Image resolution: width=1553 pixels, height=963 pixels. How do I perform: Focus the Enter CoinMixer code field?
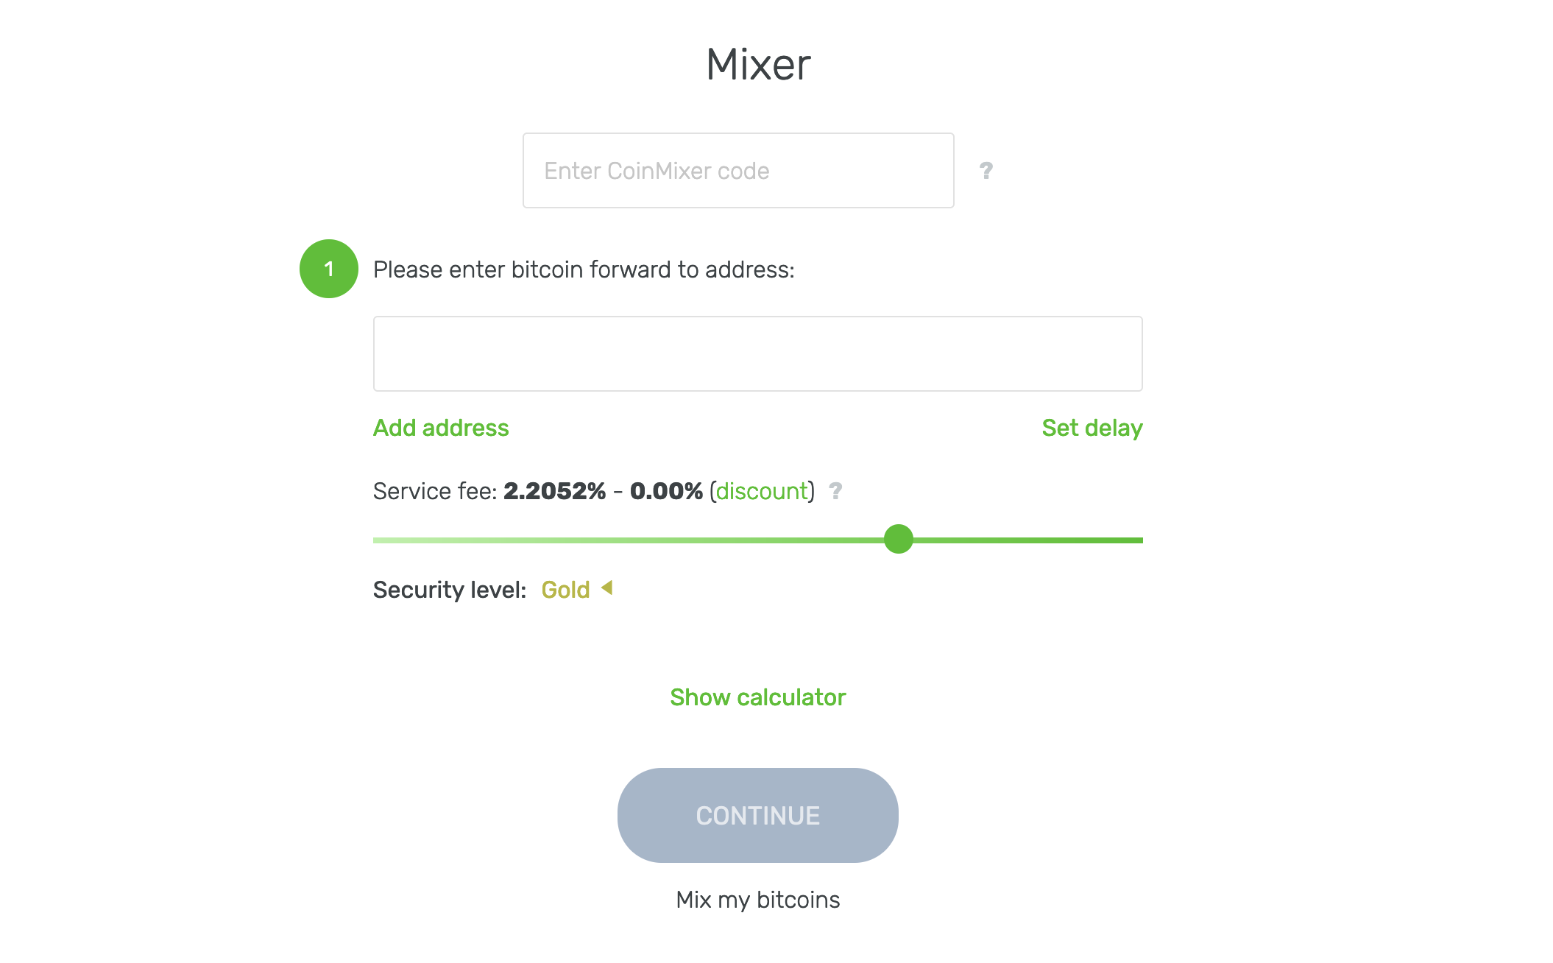pyautogui.click(x=737, y=171)
